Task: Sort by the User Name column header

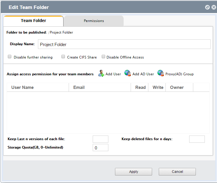Action: pyautogui.click(x=23, y=87)
